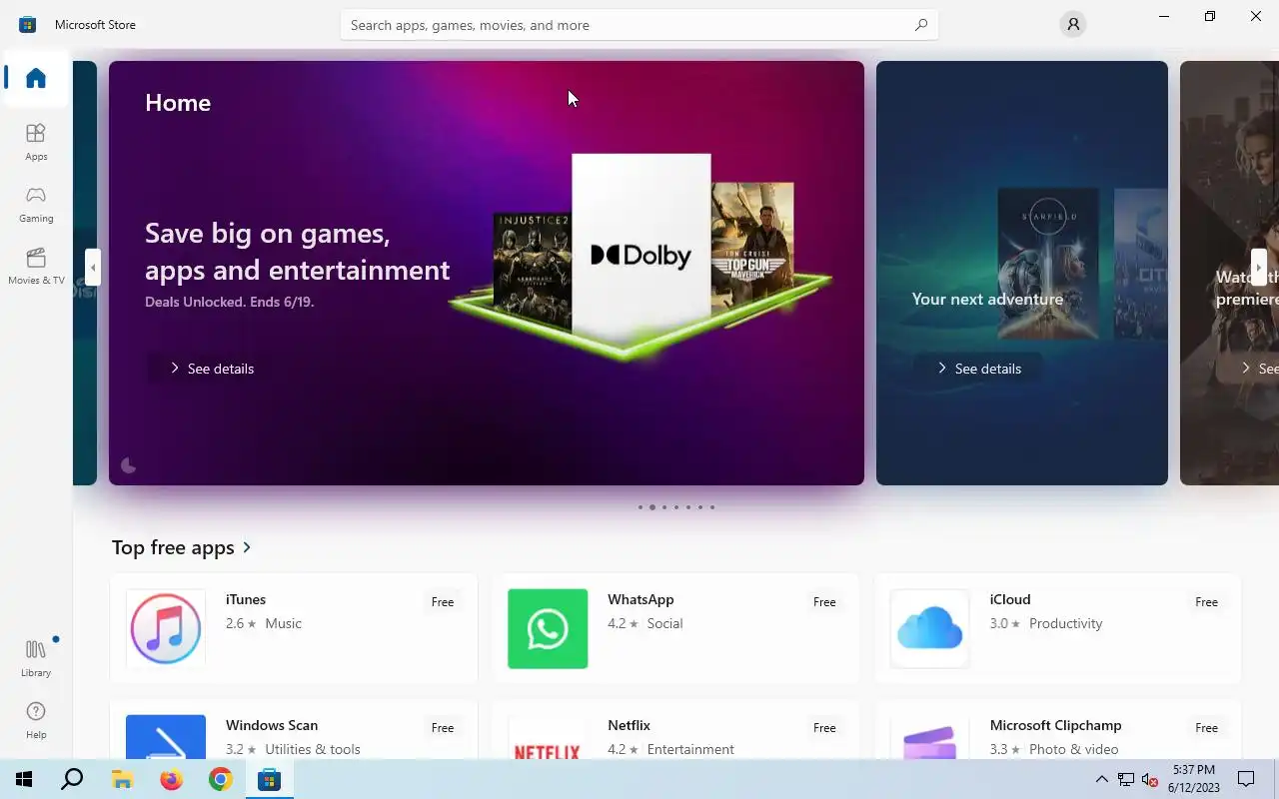Go to previous carousel slide

(93, 267)
